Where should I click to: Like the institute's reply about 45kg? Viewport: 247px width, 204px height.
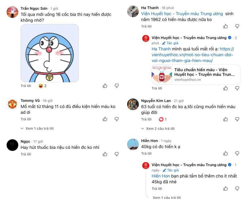click(x=226, y=188)
